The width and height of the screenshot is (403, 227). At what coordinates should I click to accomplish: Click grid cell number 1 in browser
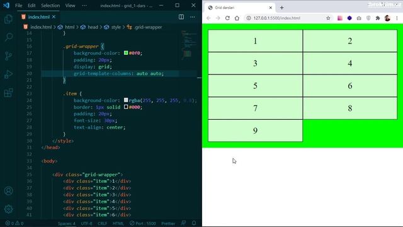click(255, 41)
